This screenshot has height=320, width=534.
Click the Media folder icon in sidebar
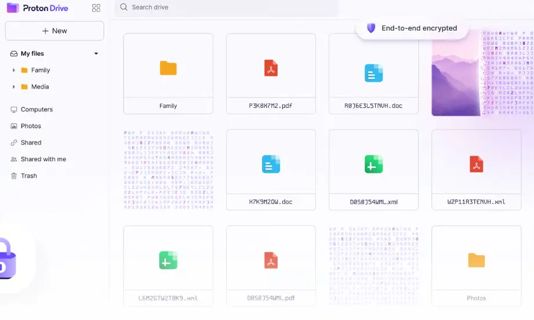(24, 87)
